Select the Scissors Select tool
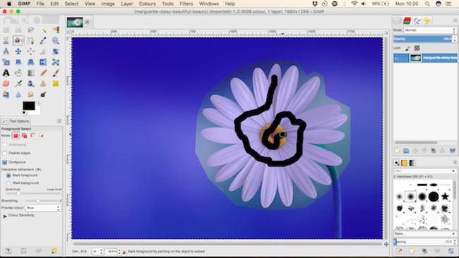459x258 pixels. [x=6, y=41]
